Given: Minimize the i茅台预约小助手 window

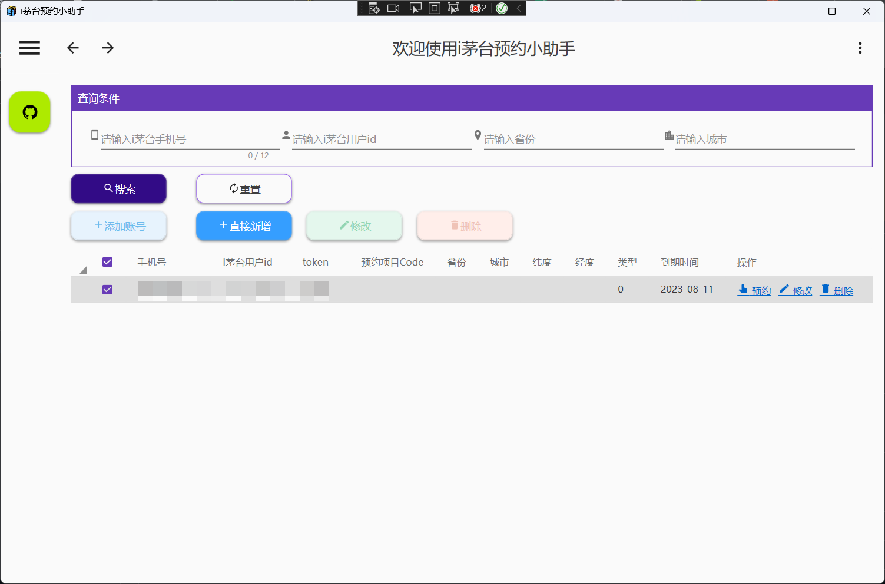Looking at the screenshot, I should tap(798, 11).
